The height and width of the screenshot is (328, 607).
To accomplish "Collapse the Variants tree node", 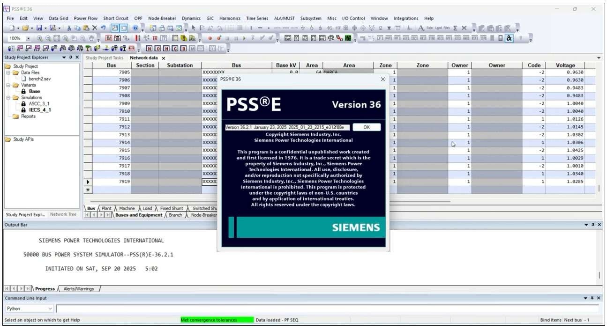I will (x=8, y=85).
